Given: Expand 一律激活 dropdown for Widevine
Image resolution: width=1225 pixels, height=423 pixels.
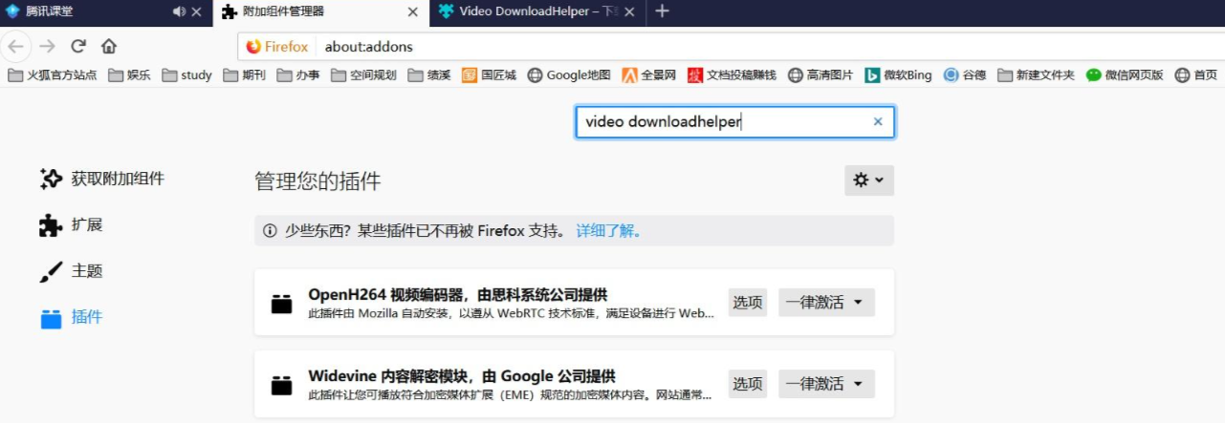Looking at the screenshot, I should [826, 384].
